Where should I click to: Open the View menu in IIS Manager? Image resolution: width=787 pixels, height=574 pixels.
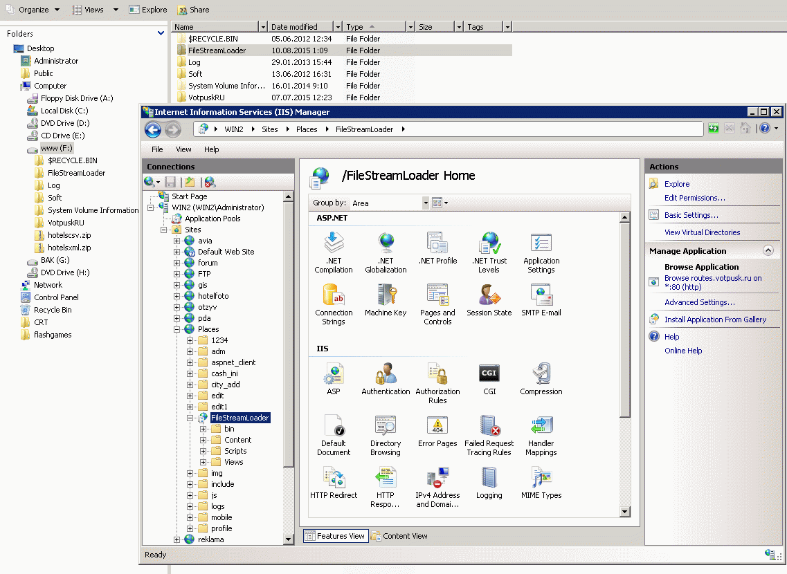coord(183,149)
